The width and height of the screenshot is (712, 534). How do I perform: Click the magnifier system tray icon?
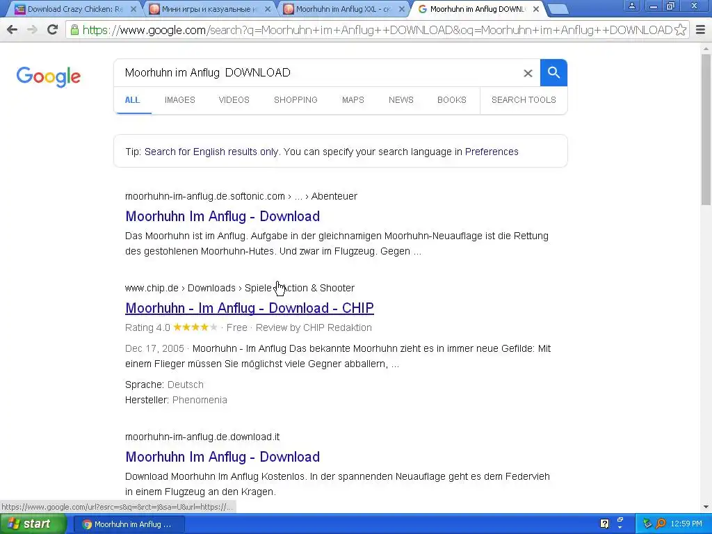[661, 524]
